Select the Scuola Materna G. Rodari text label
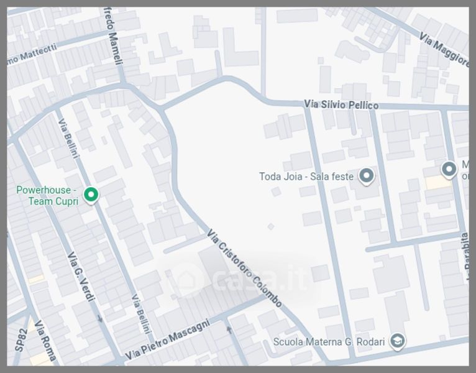Viewport: 476px width, 373px height. [329, 342]
